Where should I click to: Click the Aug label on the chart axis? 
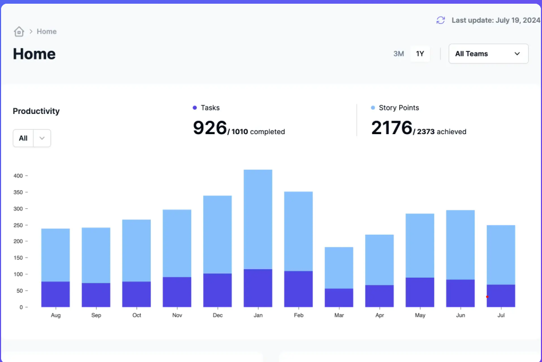click(x=55, y=315)
